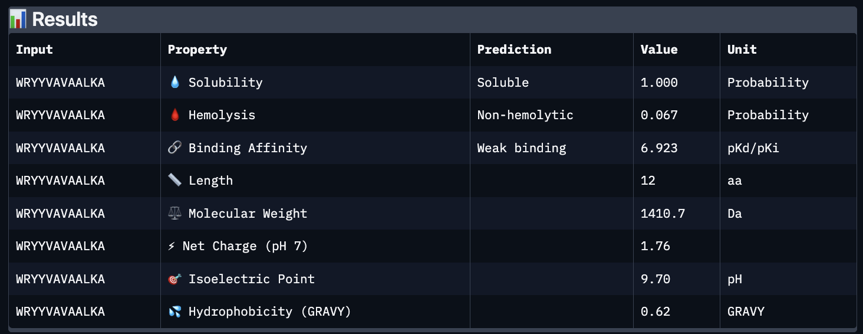Image resolution: width=863 pixels, height=334 pixels.
Task: Click the red blood drop Hemolysis icon
Action: tap(174, 115)
